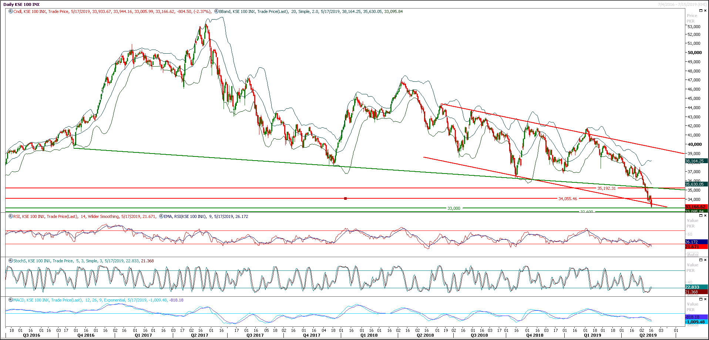Close the StochS subpanel
This screenshot has height=340, width=709.
(705, 259)
